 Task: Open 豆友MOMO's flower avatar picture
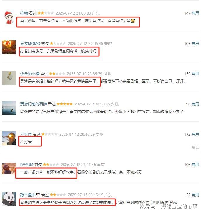(x=9, y=47)
